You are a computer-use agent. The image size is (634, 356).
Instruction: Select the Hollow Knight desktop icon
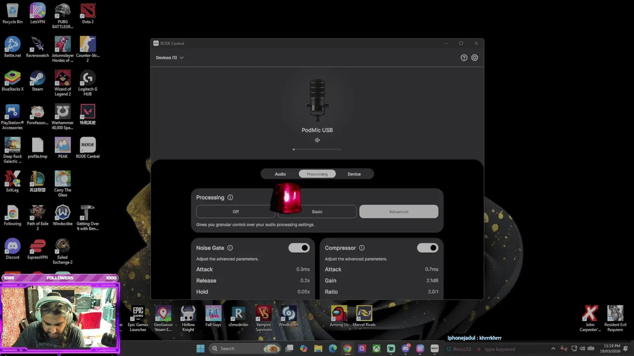tap(188, 318)
